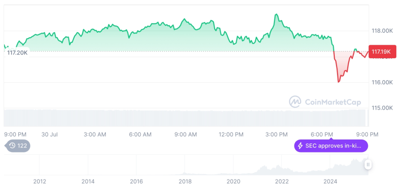Click the 118.00K price axis label
The width and height of the screenshot is (402, 187).
click(x=382, y=31)
